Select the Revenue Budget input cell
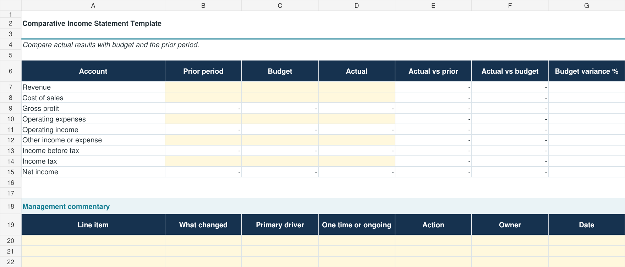This screenshot has width=625, height=267. point(280,87)
